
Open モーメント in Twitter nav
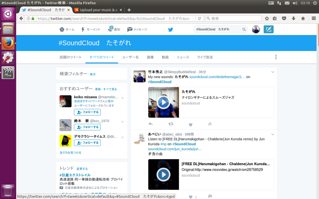coord(91,30)
